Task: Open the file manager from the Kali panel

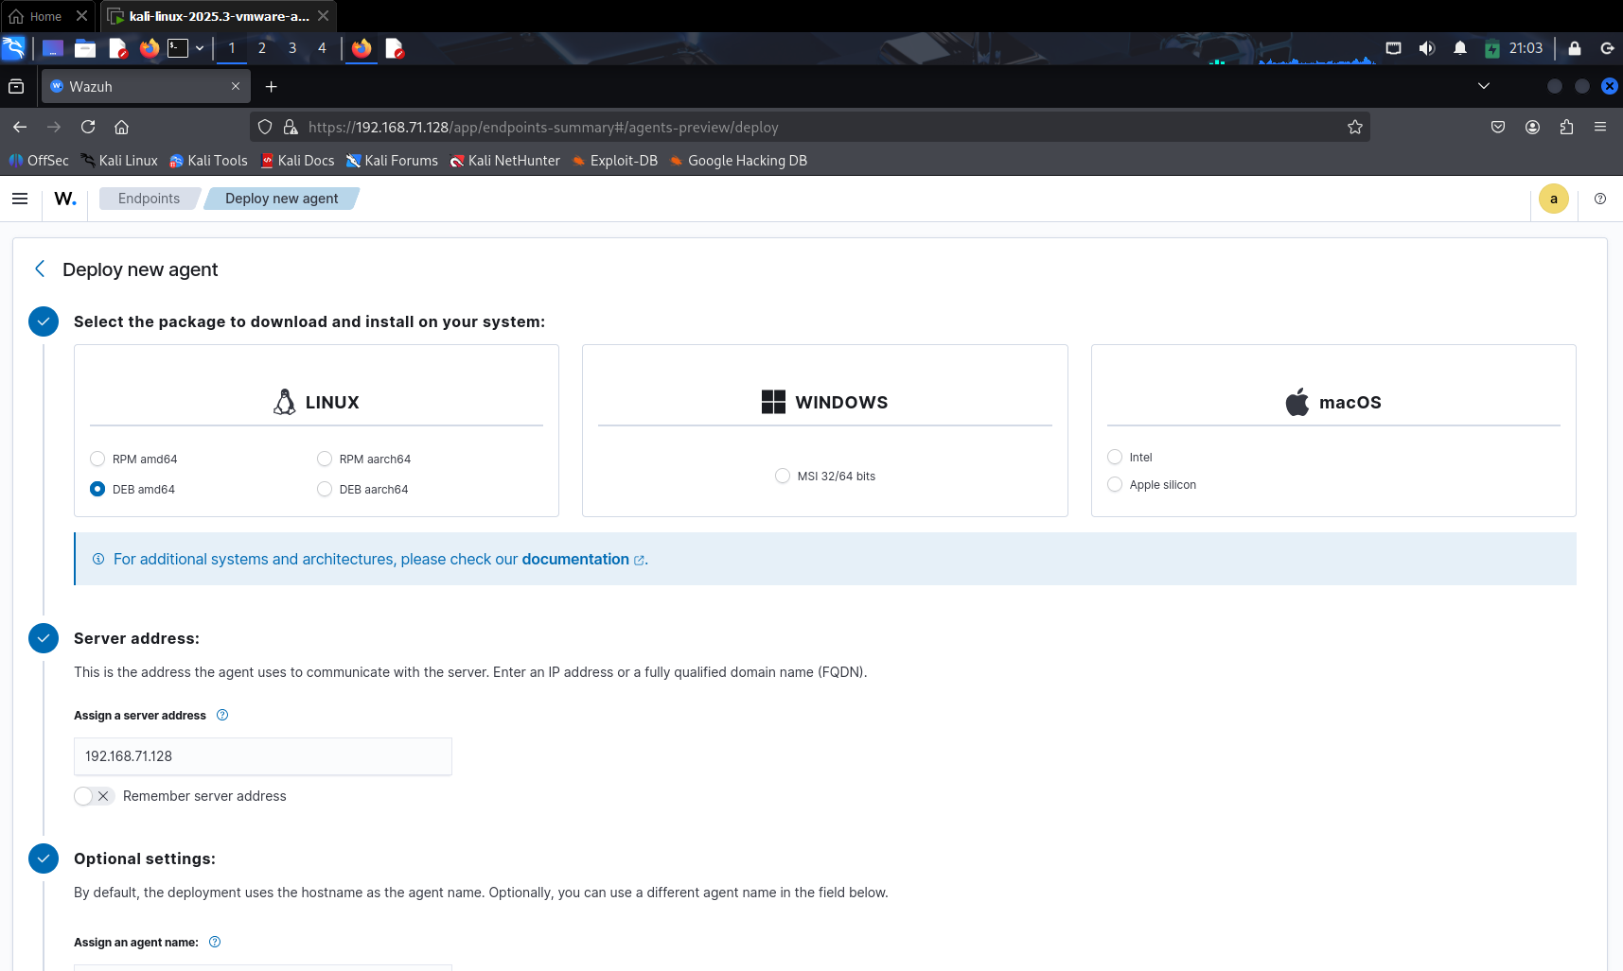Action: [x=85, y=48]
